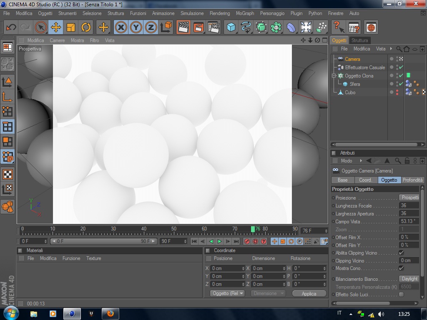This screenshot has height=320, width=427.
Task: Open the Oggetto (Rel) coordinate dropdown
Action: click(228, 293)
